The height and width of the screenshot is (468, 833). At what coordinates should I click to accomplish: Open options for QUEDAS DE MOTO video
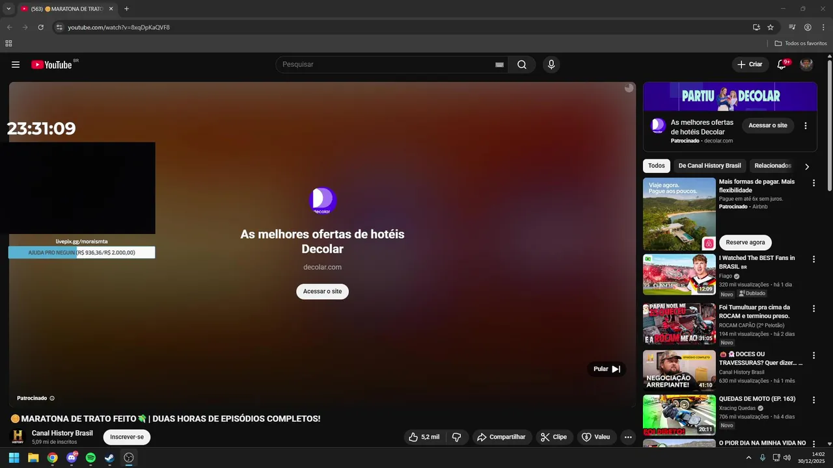(x=813, y=400)
